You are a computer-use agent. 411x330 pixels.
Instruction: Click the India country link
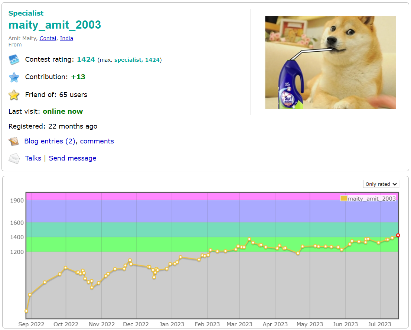pyautogui.click(x=66, y=38)
